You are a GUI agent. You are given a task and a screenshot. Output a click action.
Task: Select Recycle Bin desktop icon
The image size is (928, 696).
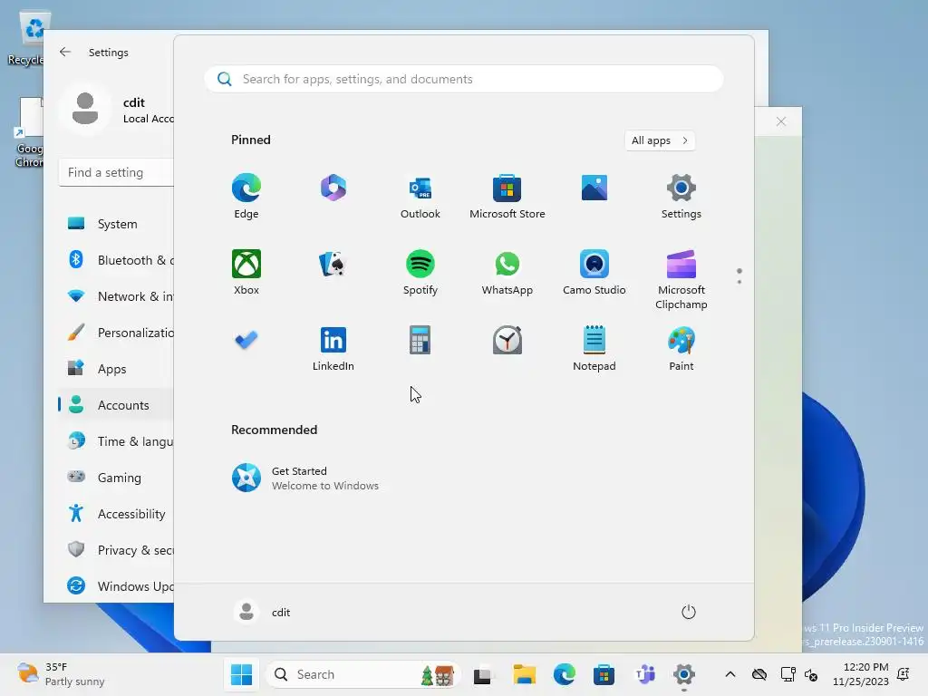tap(28, 39)
